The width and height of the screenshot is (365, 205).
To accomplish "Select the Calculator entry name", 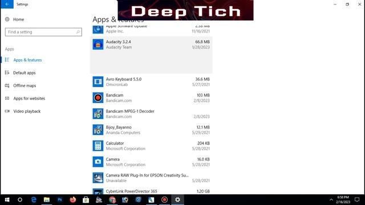I will coord(115,143).
